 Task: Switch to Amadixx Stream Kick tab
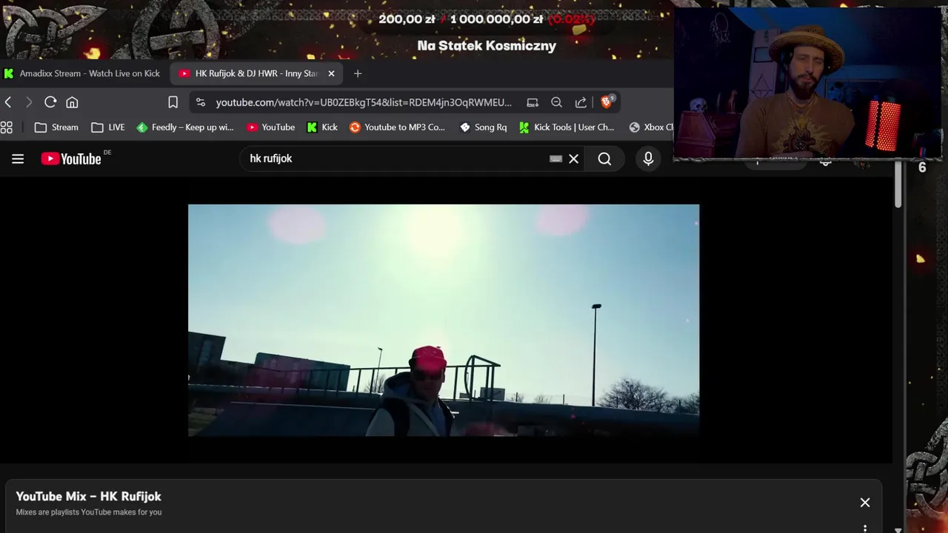tap(81, 73)
